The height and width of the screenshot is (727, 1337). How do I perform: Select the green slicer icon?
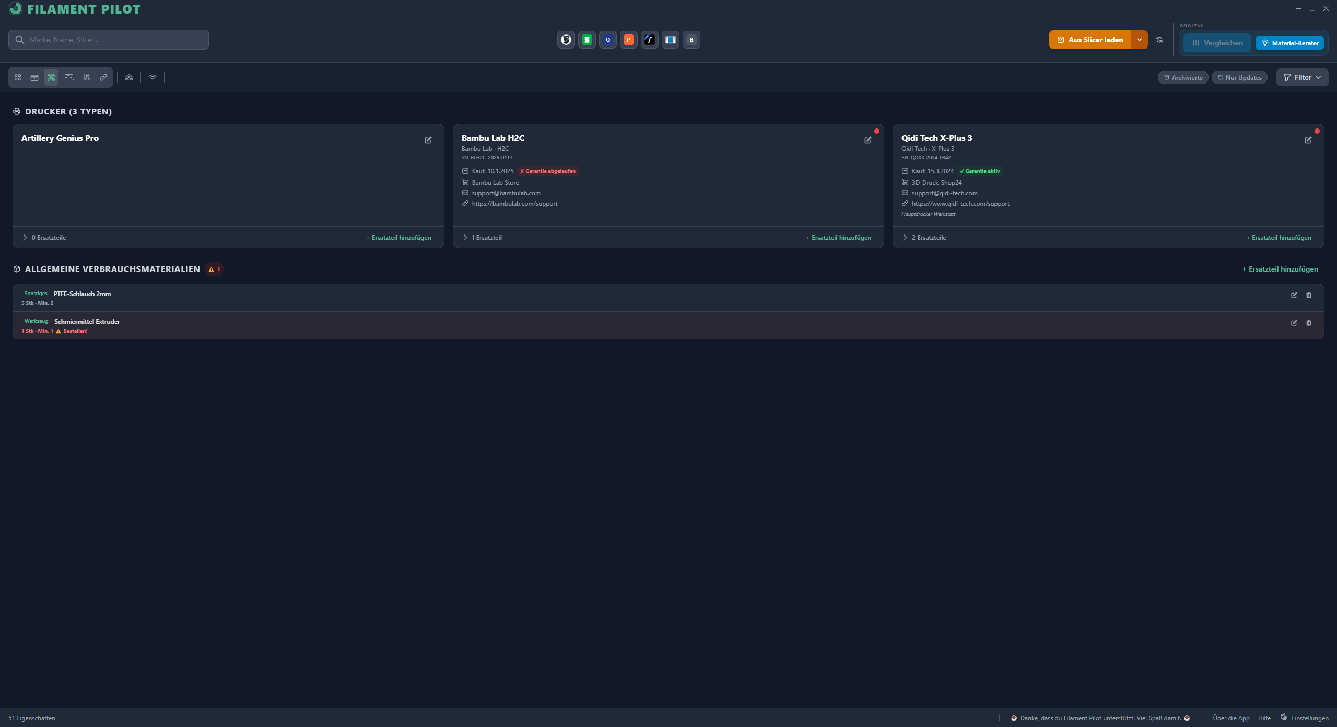tap(587, 40)
